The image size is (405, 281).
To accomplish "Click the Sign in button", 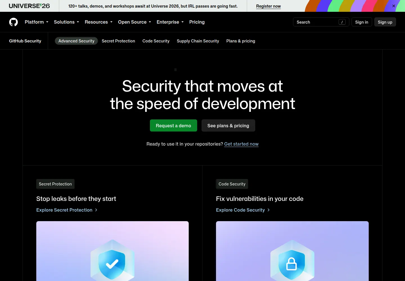I will tap(362, 22).
